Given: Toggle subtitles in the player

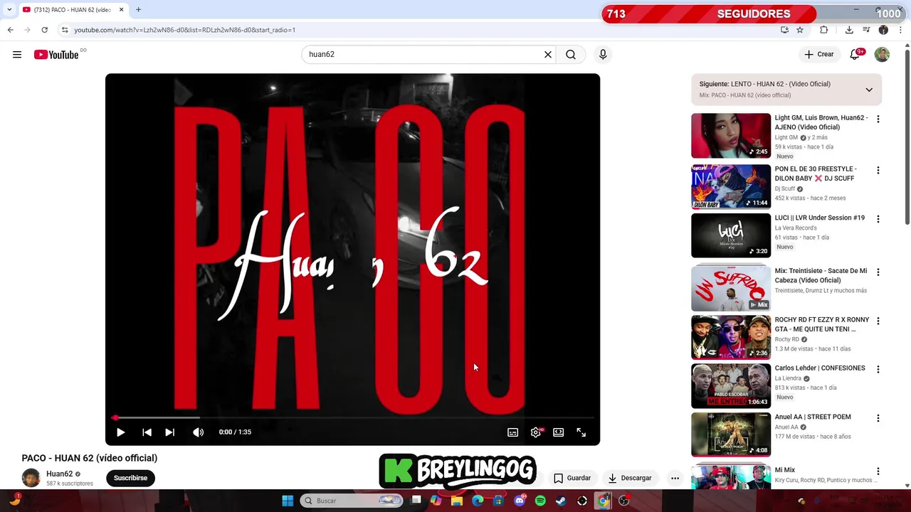Looking at the screenshot, I should 512,432.
